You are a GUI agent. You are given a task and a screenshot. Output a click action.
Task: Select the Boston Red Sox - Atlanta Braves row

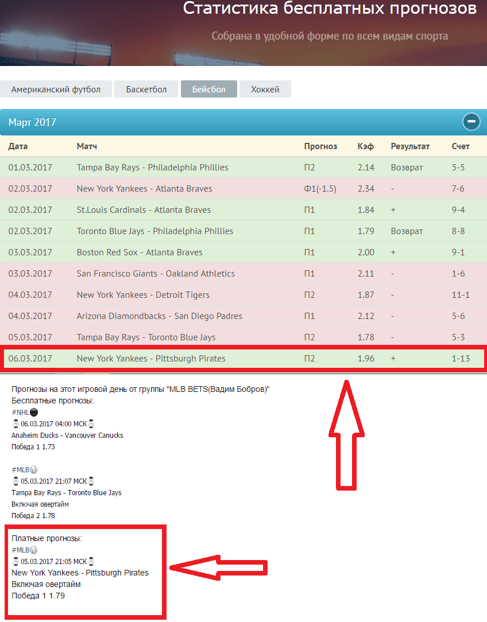coord(140,252)
